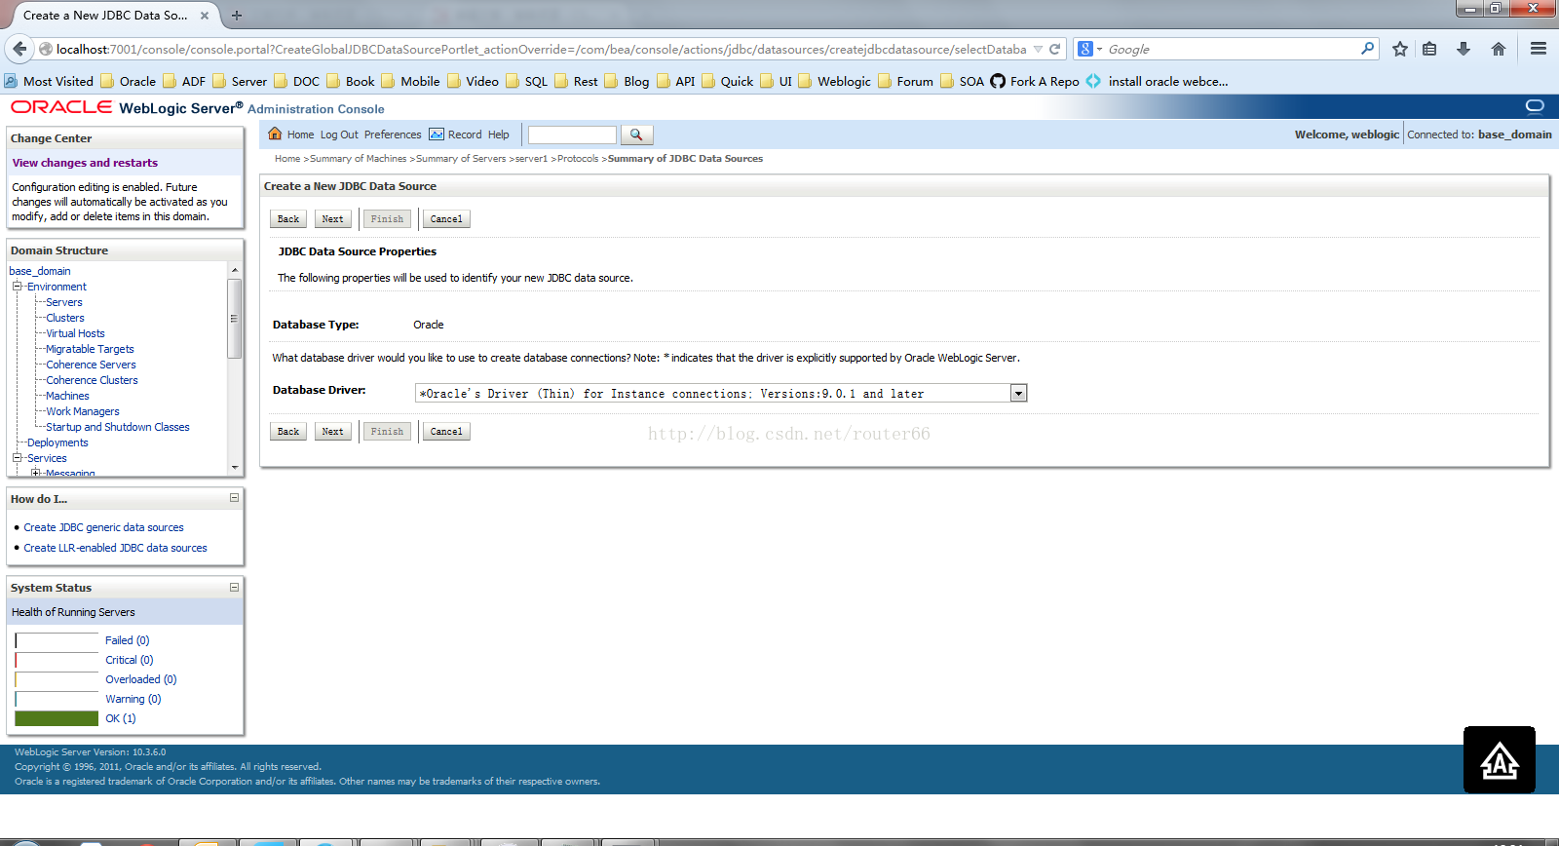
Task: Open Fork A Repo GitHub bookmark
Action: point(1035,81)
